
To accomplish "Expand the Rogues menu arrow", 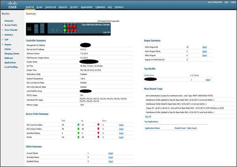I will click(3, 45).
